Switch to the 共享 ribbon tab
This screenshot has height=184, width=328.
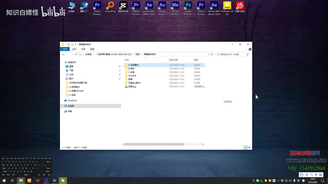click(83, 49)
